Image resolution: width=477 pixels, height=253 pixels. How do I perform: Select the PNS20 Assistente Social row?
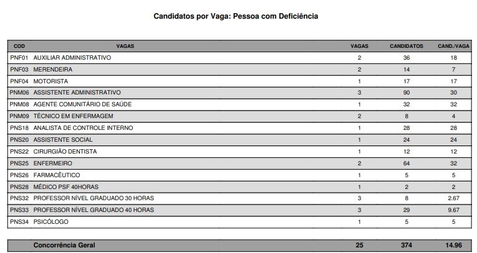62,140
